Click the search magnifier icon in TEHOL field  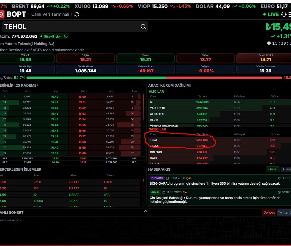click(143, 27)
